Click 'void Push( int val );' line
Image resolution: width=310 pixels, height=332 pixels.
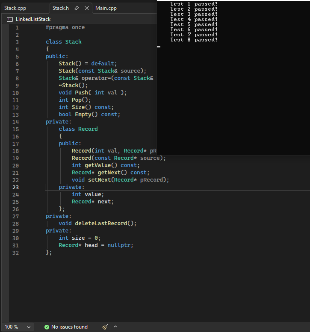pyautogui.click(x=93, y=93)
